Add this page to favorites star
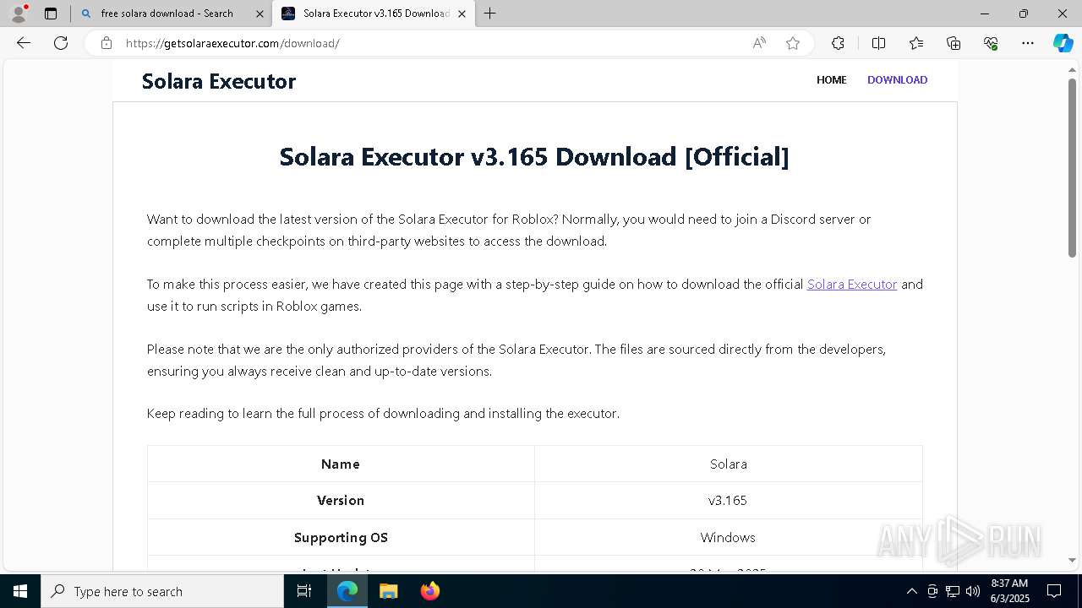The image size is (1082, 608). click(x=793, y=43)
